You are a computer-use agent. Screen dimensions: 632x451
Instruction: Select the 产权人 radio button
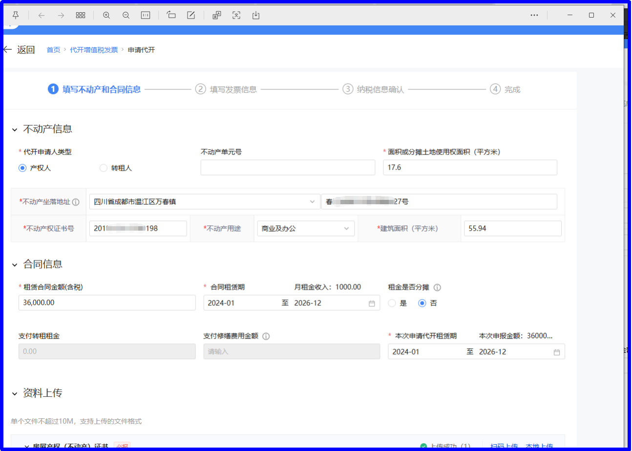[22, 168]
